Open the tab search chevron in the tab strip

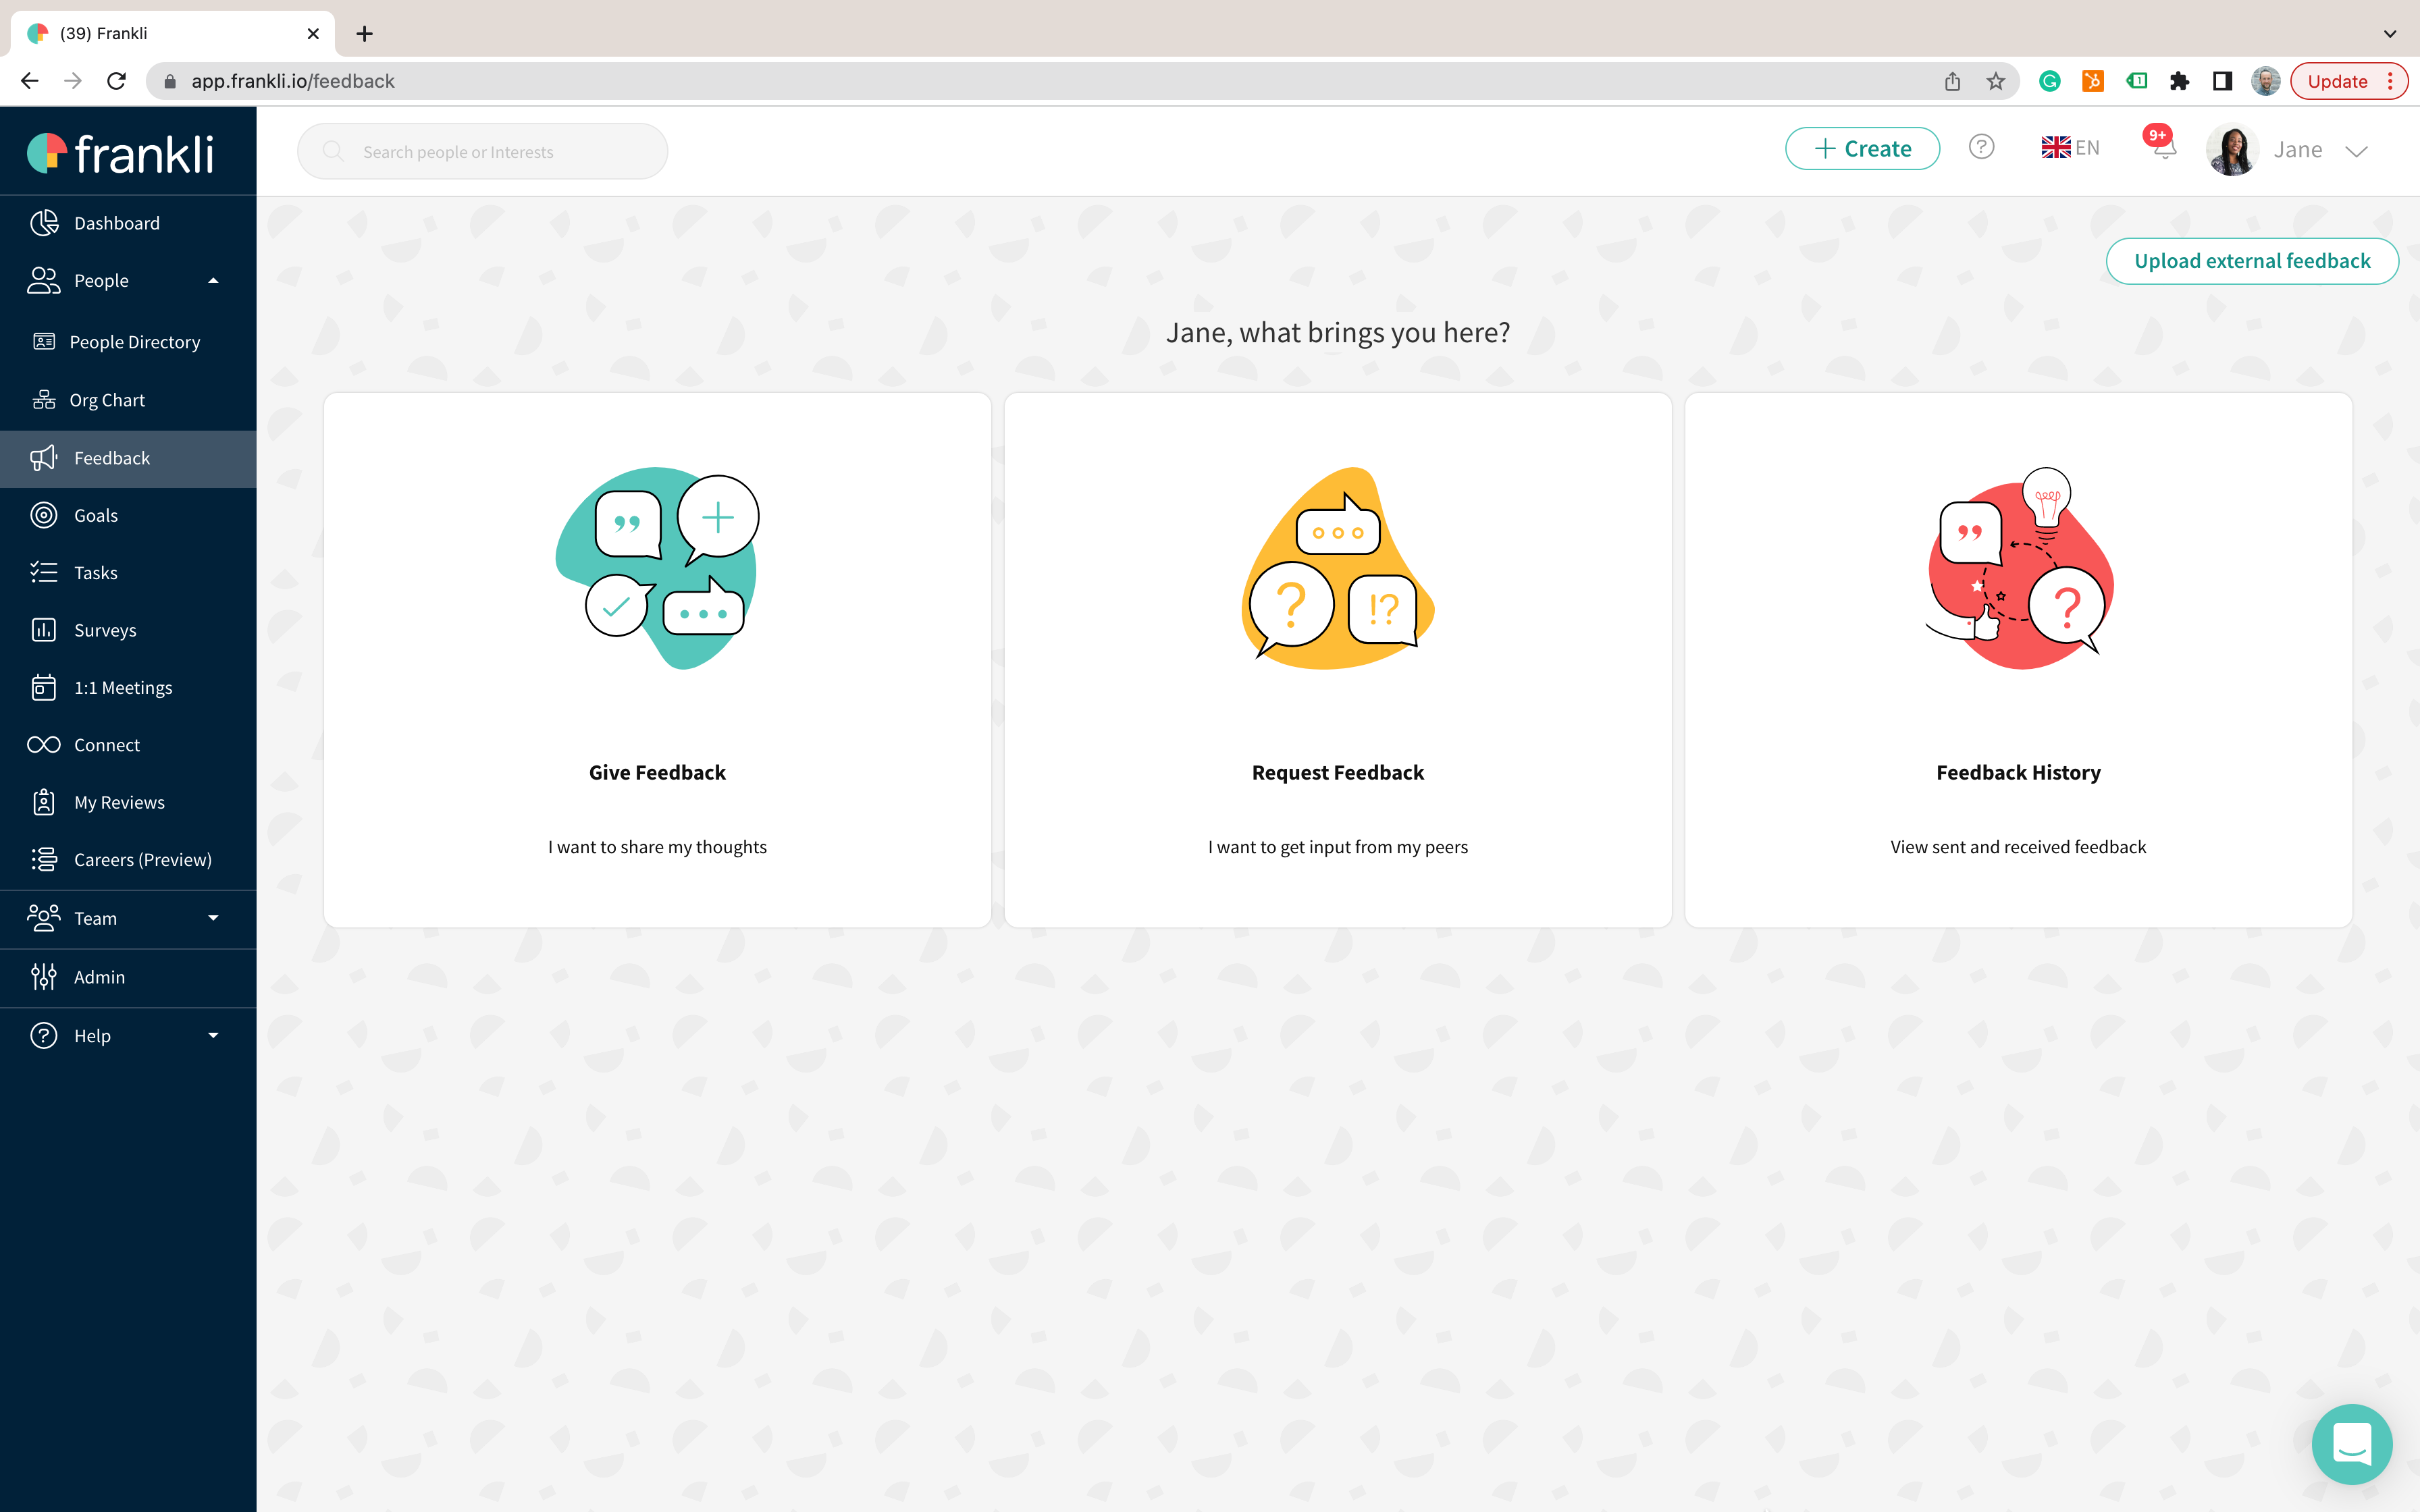pyautogui.click(x=2389, y=33)
